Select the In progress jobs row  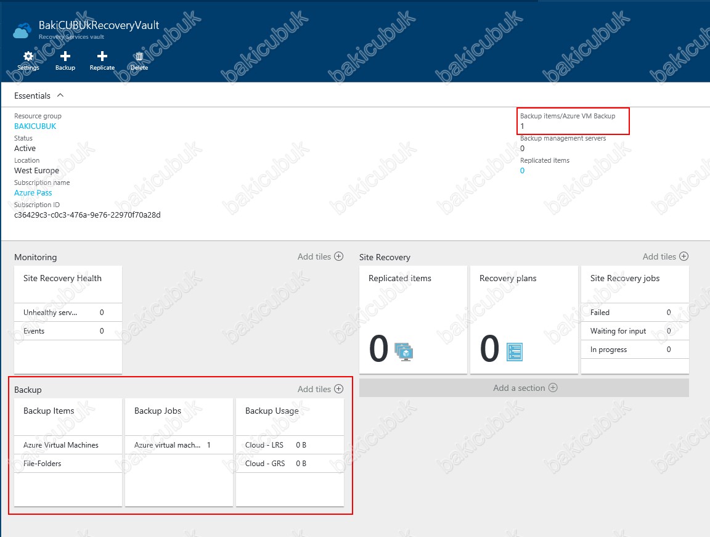(x=635, y=350)
